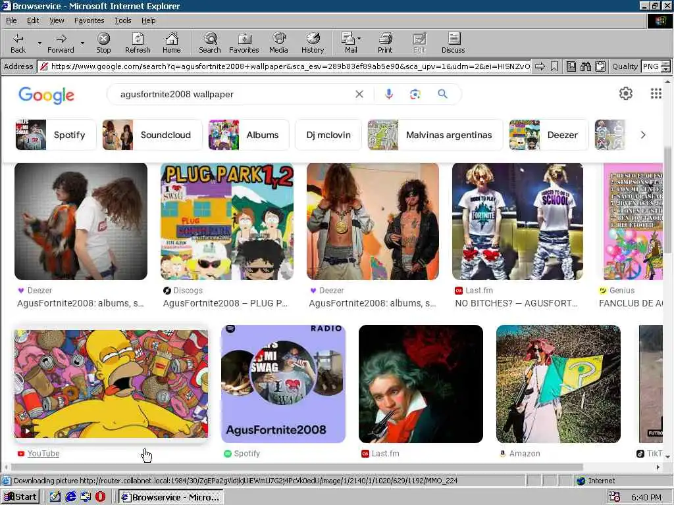The image size is (674, 505).
Task: Open the History toolbar button
Action: [313, 43]
